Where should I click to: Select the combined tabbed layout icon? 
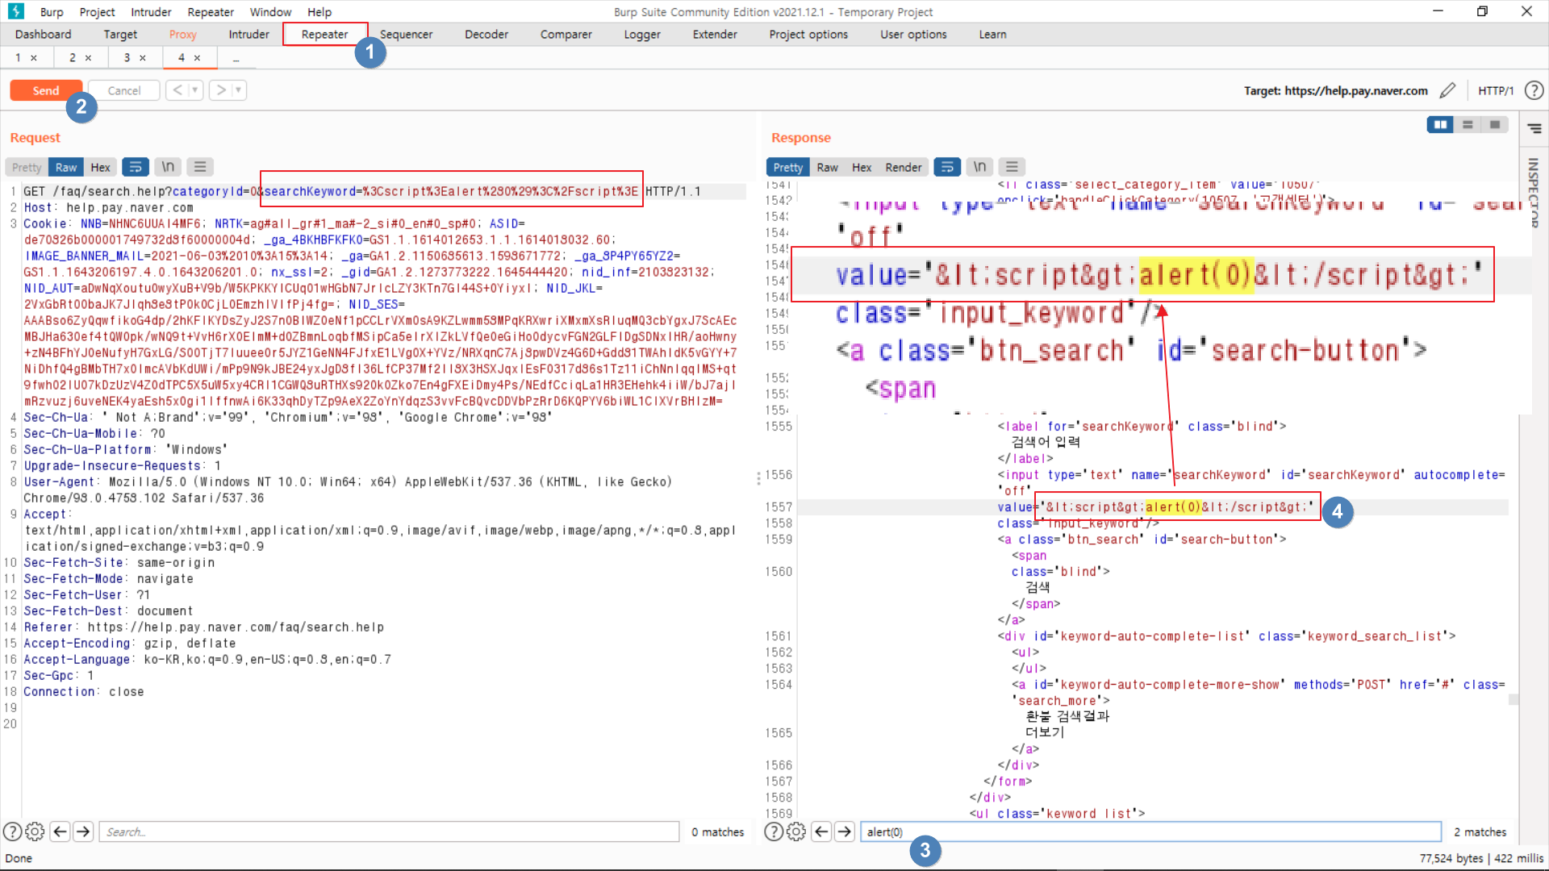(1495, 124)
